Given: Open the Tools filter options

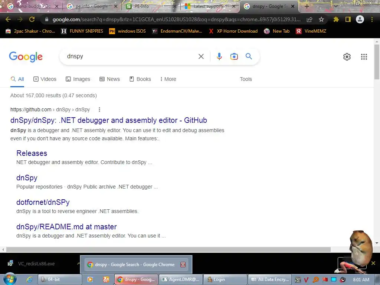Looking at the screenshot, I should 246,79.
